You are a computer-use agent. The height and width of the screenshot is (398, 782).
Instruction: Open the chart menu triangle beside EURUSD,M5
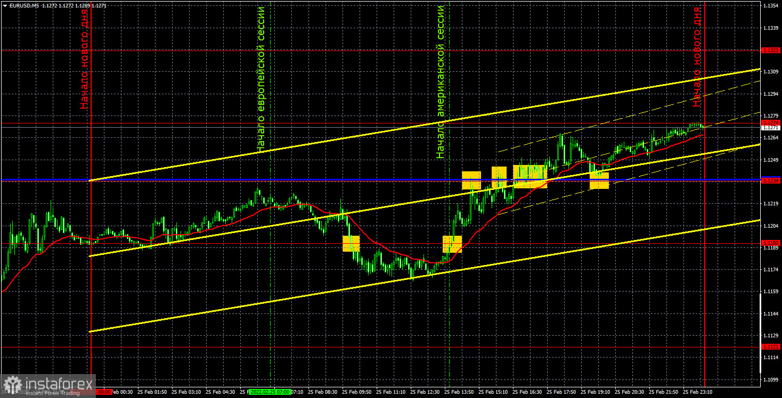pyautogui.click(x=5, y=5)
